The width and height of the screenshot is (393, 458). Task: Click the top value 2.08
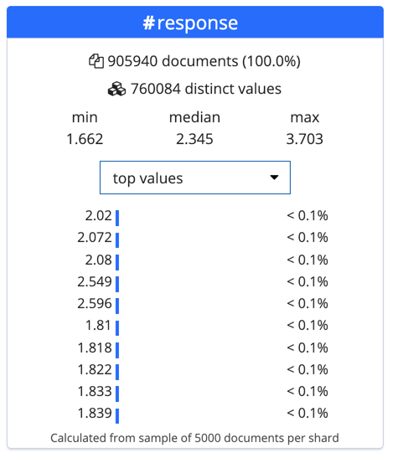[99, 260]
